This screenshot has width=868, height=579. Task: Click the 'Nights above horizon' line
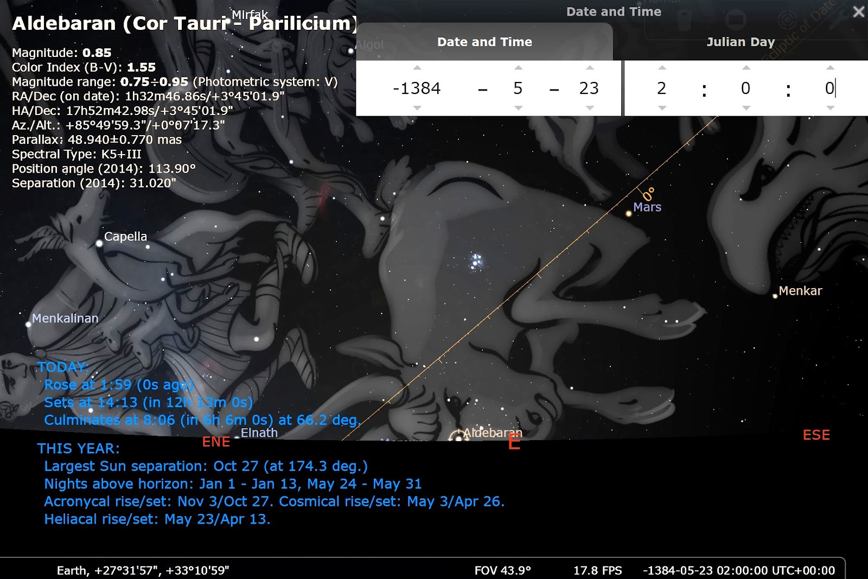(x=233, y=484)
